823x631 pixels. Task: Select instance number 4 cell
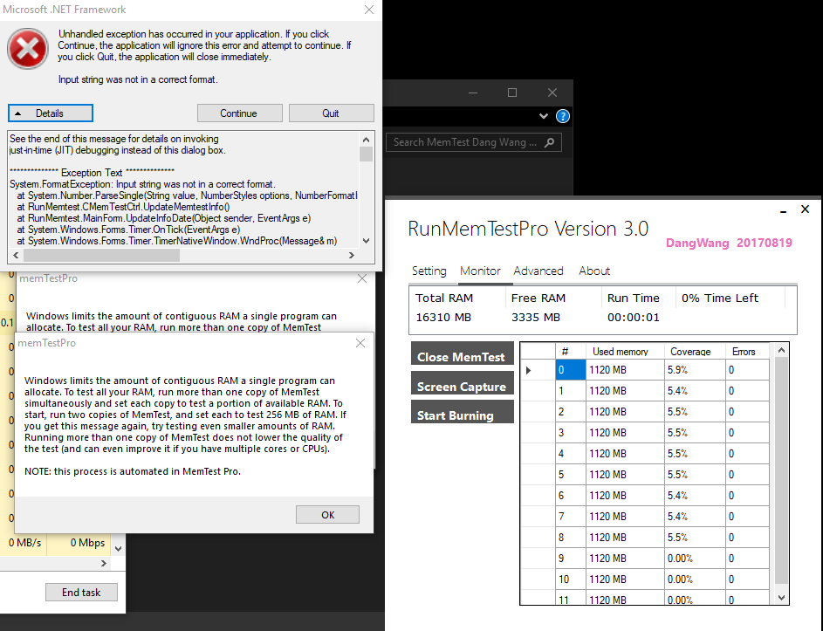(x=571, y=454)
